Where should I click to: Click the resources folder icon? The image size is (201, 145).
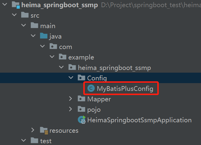coord(44,131)
